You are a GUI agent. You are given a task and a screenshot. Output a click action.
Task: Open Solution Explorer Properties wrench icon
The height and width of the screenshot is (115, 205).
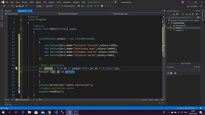point(197,14)
